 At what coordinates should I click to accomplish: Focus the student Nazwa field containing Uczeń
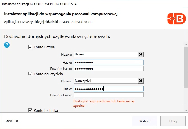click(106, 54)
